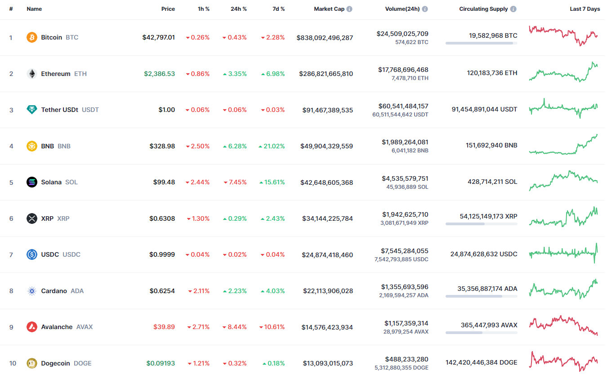The image size is (607, 379).
Task: Sort by 24h % column header
Action: (x=239, y=9)
